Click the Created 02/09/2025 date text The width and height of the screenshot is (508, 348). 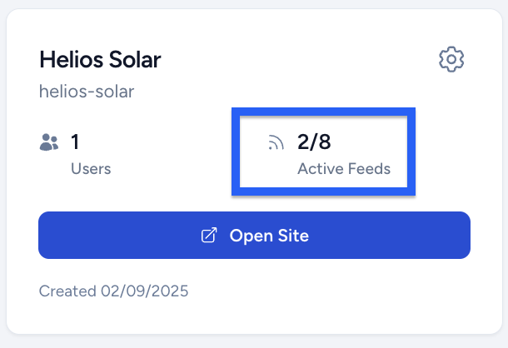[x=114, y=291]
